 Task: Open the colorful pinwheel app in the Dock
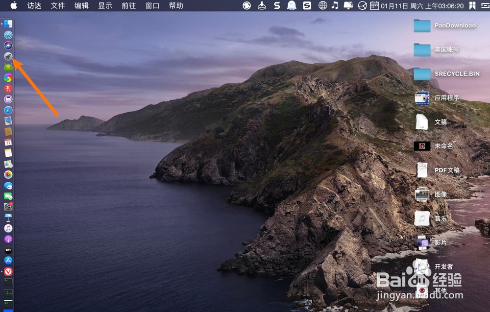coord(8,77)
